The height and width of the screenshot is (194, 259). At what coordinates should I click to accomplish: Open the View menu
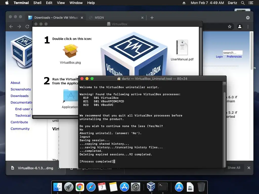(61, 3)
